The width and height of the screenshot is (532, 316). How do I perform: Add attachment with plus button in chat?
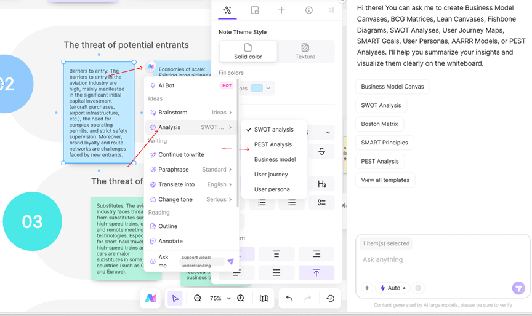point(367,288)
